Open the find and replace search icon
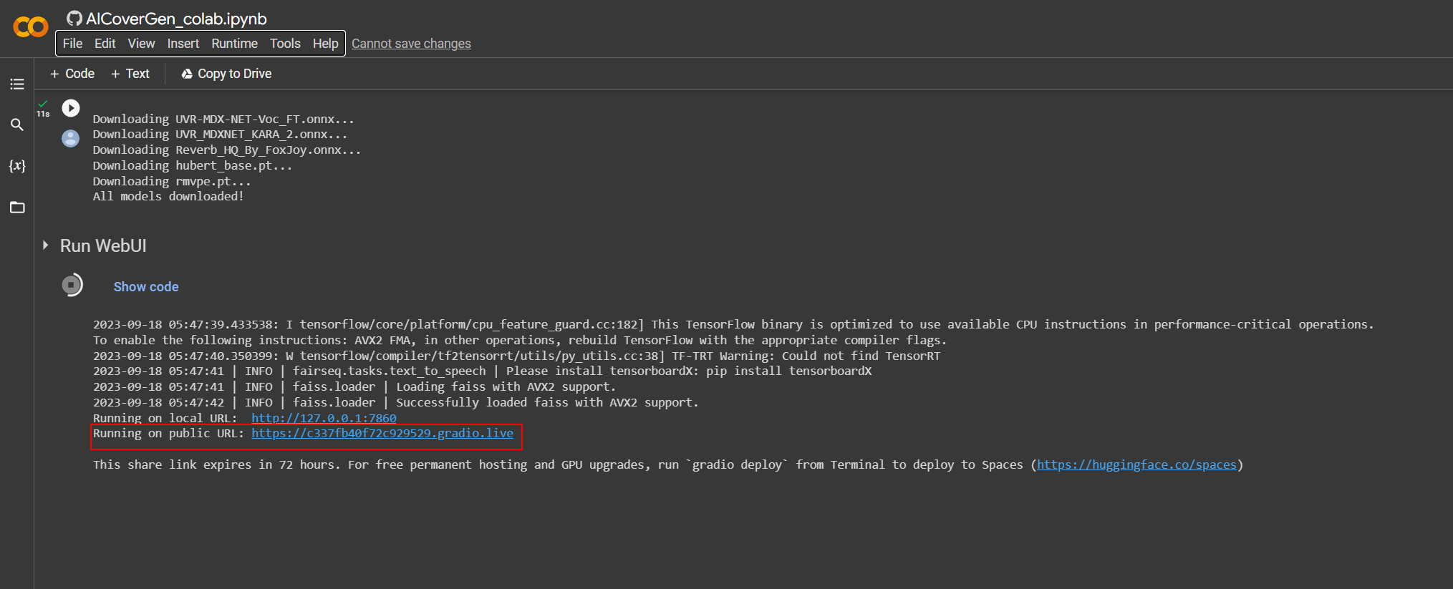1453x589 pixels. point(17,125)
